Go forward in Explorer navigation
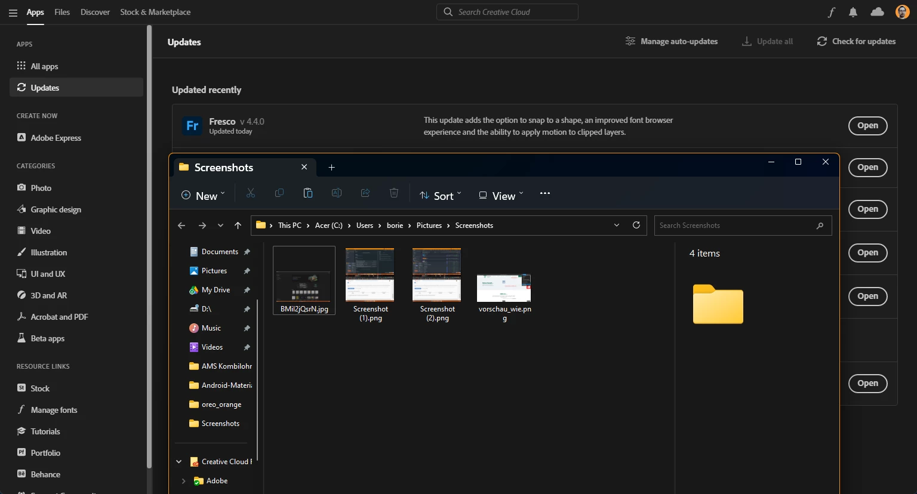This screenshot has height=494, width=917. pos(202,226)
